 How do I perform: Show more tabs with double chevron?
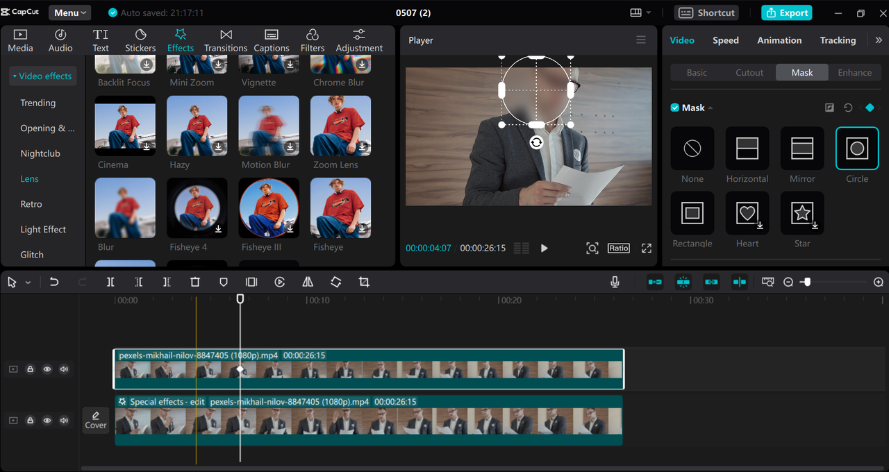(879, 40)
